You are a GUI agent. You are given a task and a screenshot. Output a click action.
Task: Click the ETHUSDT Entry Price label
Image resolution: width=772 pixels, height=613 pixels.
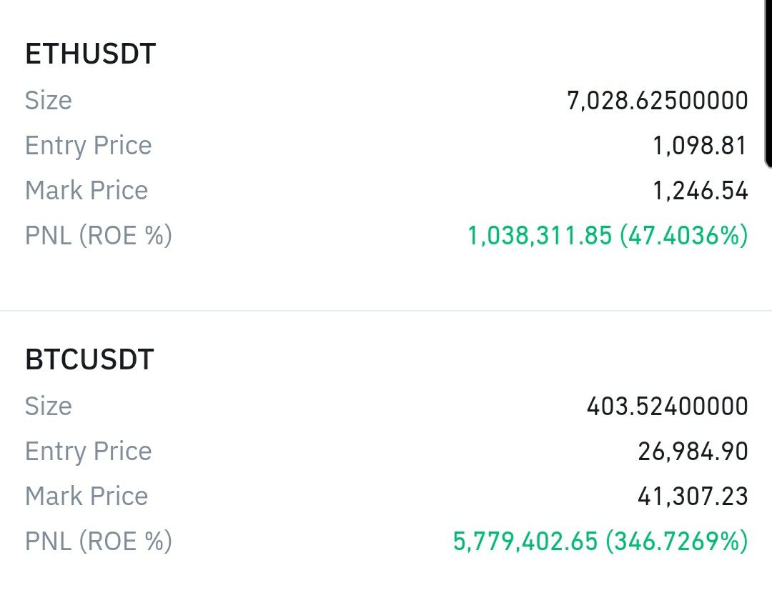point(88,146)
